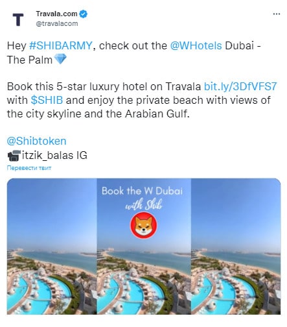Open the three-dot tweet options menu
Viewport: 287px width, 327px height.
(277, 14)
